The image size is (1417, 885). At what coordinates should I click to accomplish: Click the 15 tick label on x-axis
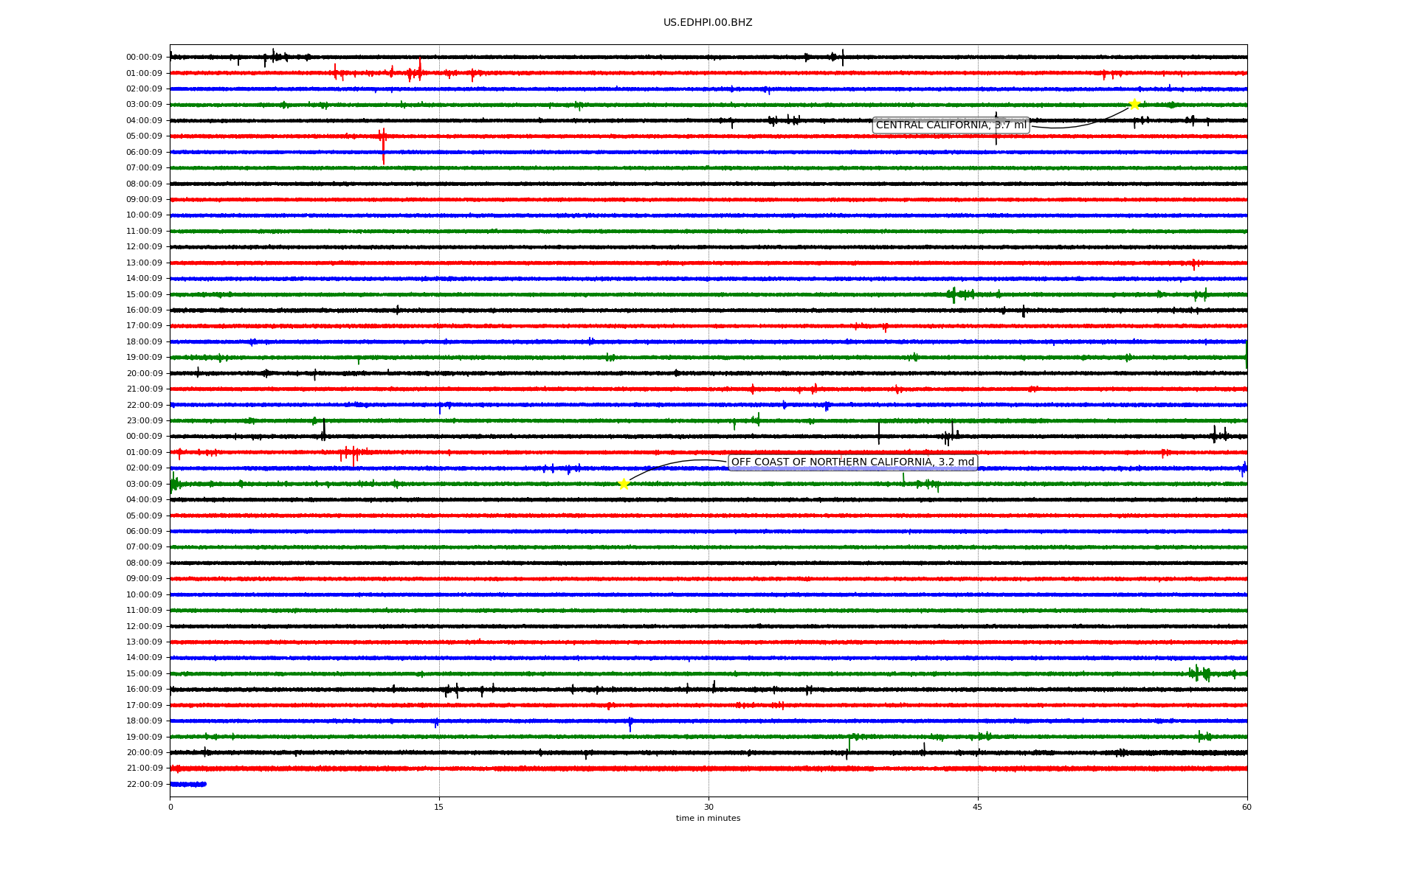[439, 807]
